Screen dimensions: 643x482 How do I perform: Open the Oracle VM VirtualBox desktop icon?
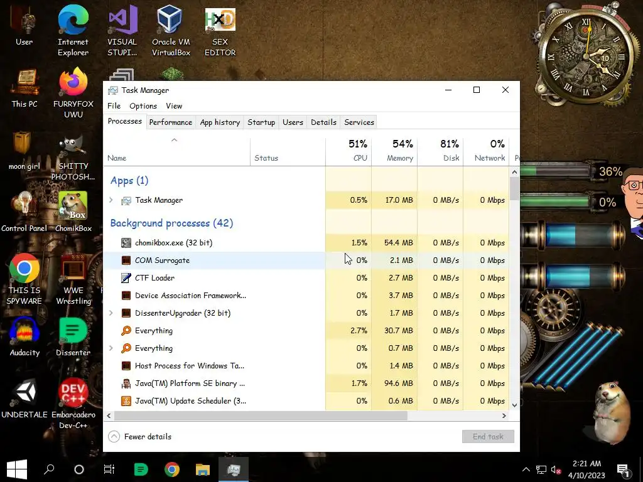171,31
